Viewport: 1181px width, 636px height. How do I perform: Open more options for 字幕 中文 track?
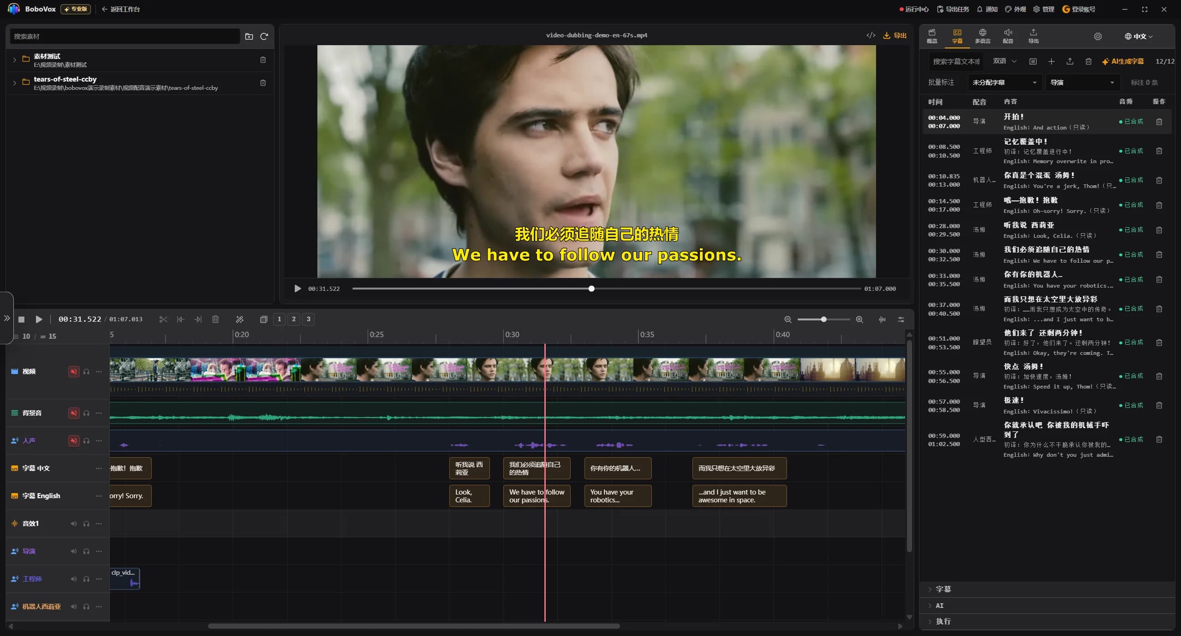pyautogui.click(x=99, y=468)
